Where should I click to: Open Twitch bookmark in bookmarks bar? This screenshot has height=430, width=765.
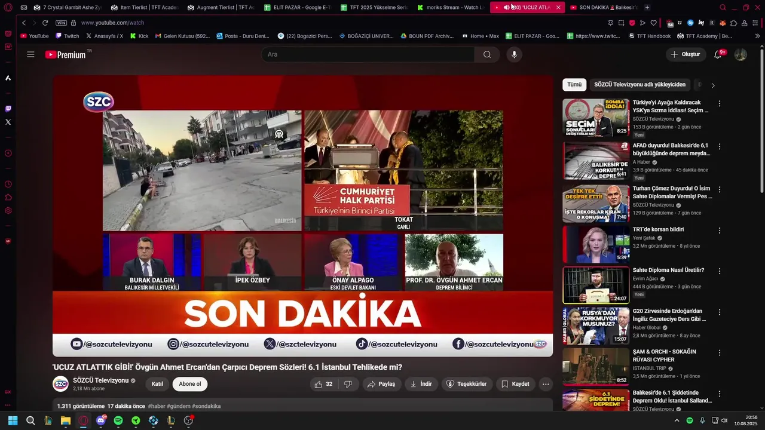pyautogui.click(x=67, y=36)
